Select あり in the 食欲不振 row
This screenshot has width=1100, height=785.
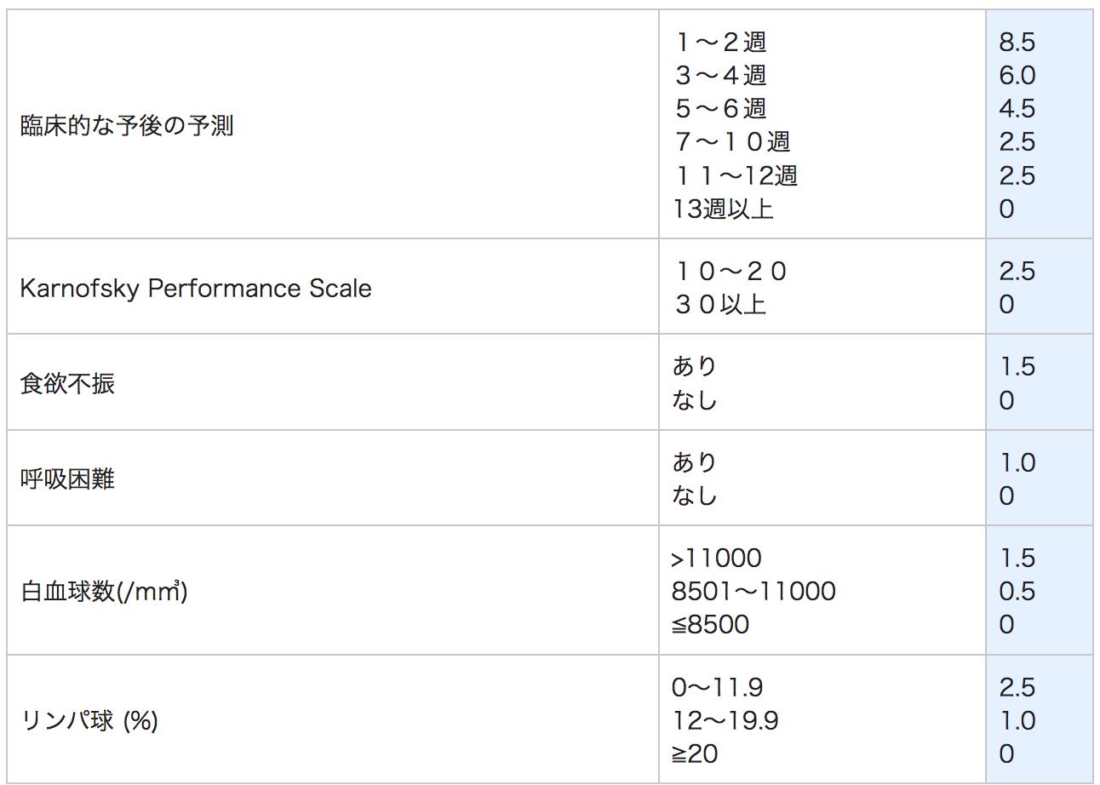pos(695,367)
